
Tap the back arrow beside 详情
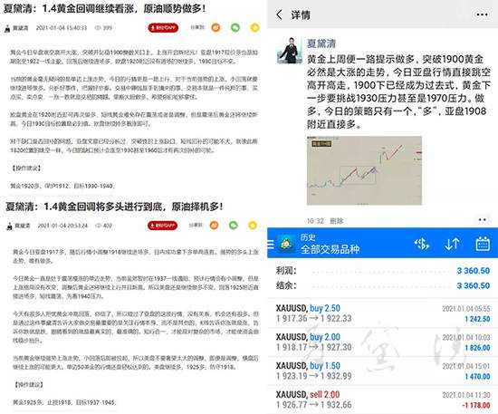(279, 14)
